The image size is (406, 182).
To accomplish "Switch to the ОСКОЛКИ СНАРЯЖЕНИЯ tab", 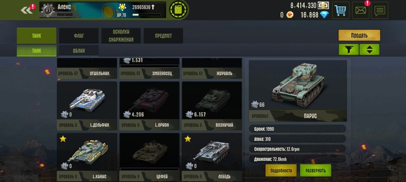I will click(121, 36).
